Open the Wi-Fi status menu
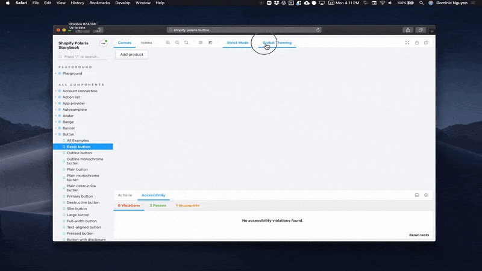The height and width of the screenshot is (271, 482). click(x=383, y=3)
